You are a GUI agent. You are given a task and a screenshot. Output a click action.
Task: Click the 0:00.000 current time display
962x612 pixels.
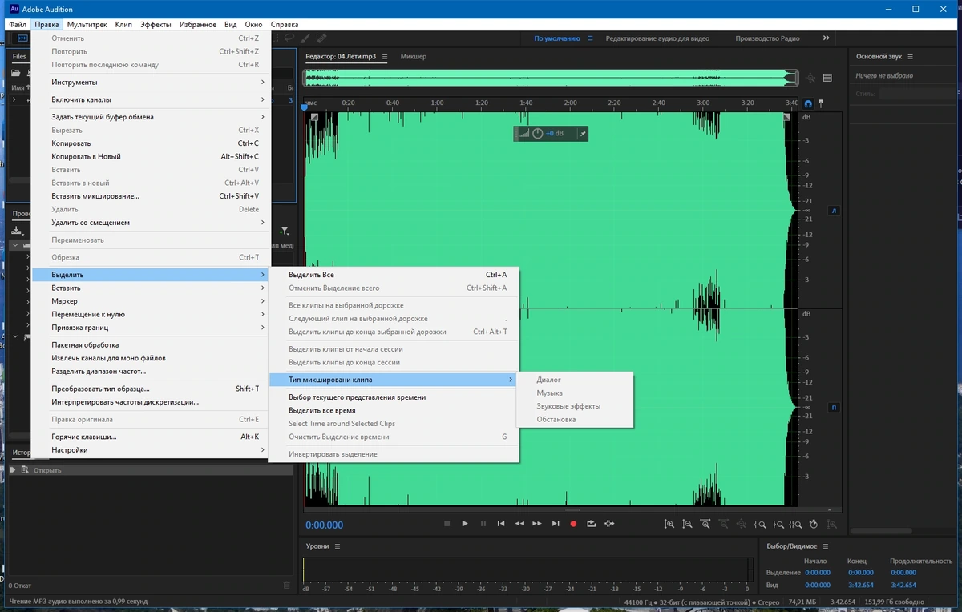[324, 525]
